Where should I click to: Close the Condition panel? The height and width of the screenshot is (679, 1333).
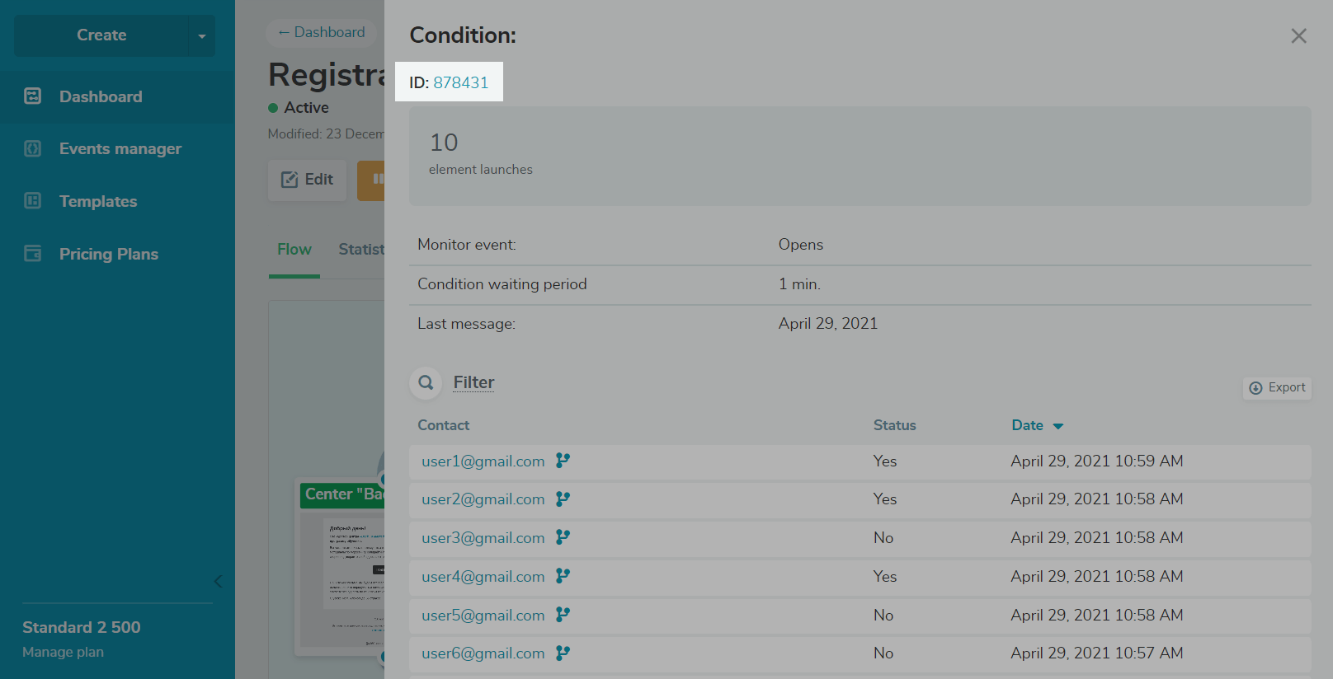click(1298, 36)
